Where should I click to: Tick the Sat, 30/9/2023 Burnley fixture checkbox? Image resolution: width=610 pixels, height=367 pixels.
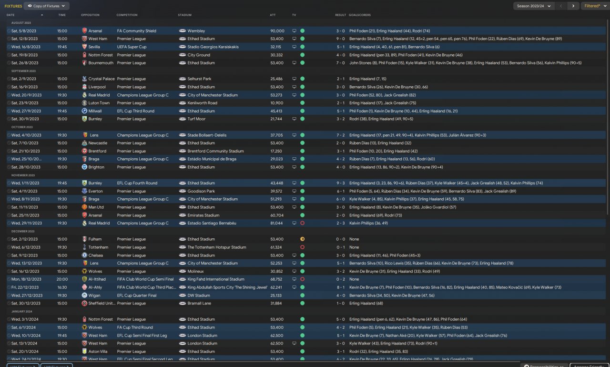9,119
